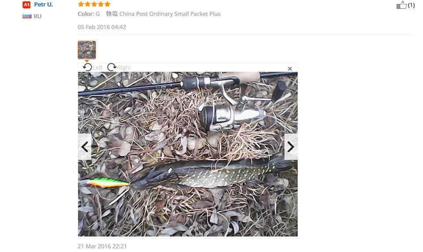Click the rotate right arrow icon
The image size is (423, 252).
tap(111, 67)
